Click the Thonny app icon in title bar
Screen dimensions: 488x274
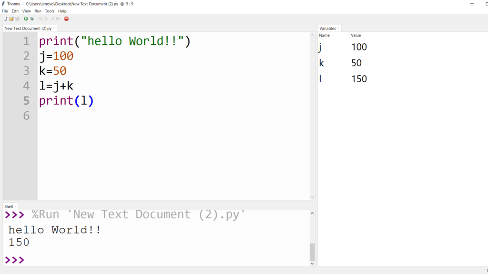pyautogui.click(x=3, y=4)
